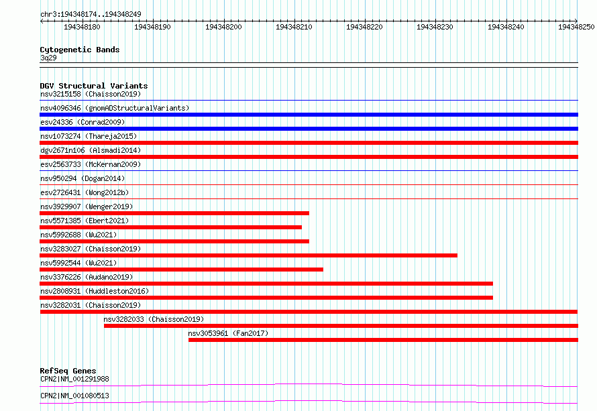Click the nsv1073274 (Thareja2015) label

(89, 136)
